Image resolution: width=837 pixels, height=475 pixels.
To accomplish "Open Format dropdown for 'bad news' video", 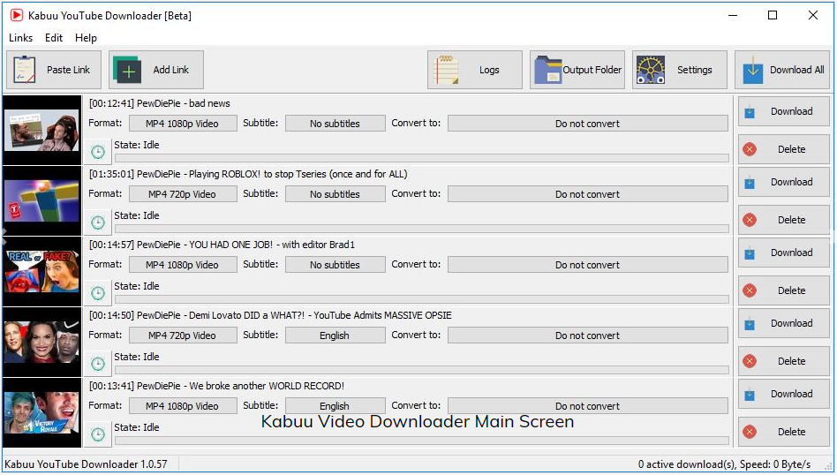I will coord(183,124).
